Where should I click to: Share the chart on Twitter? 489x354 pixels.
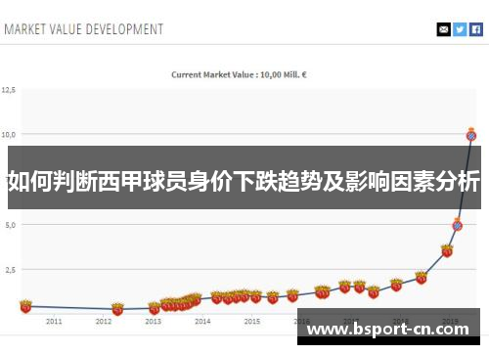coord(460,29)
